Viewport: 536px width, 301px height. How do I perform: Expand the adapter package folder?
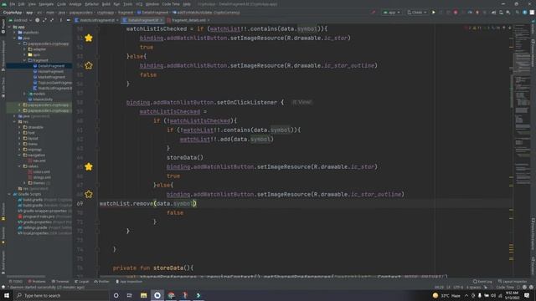pos(24,49)
